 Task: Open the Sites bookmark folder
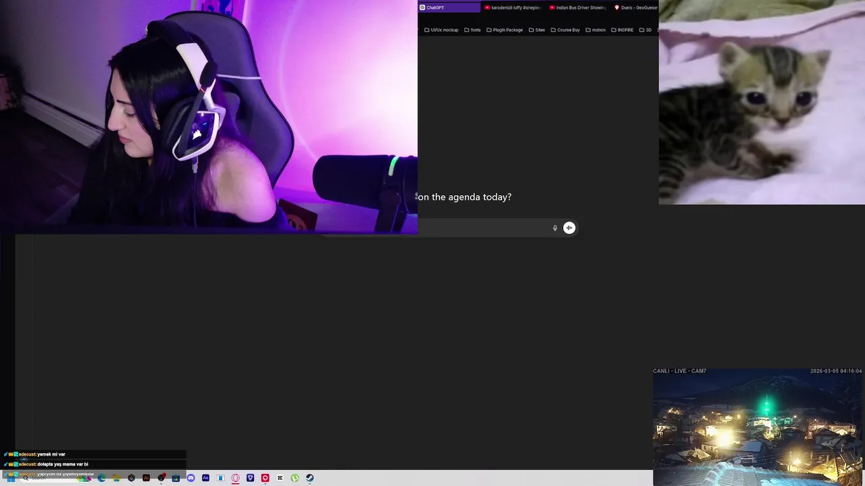click(x=537, y=30)
